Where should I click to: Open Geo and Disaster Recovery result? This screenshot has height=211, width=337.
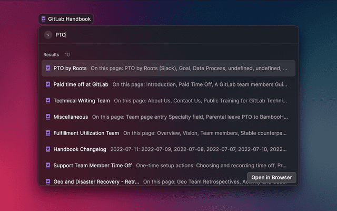[96, 181]
